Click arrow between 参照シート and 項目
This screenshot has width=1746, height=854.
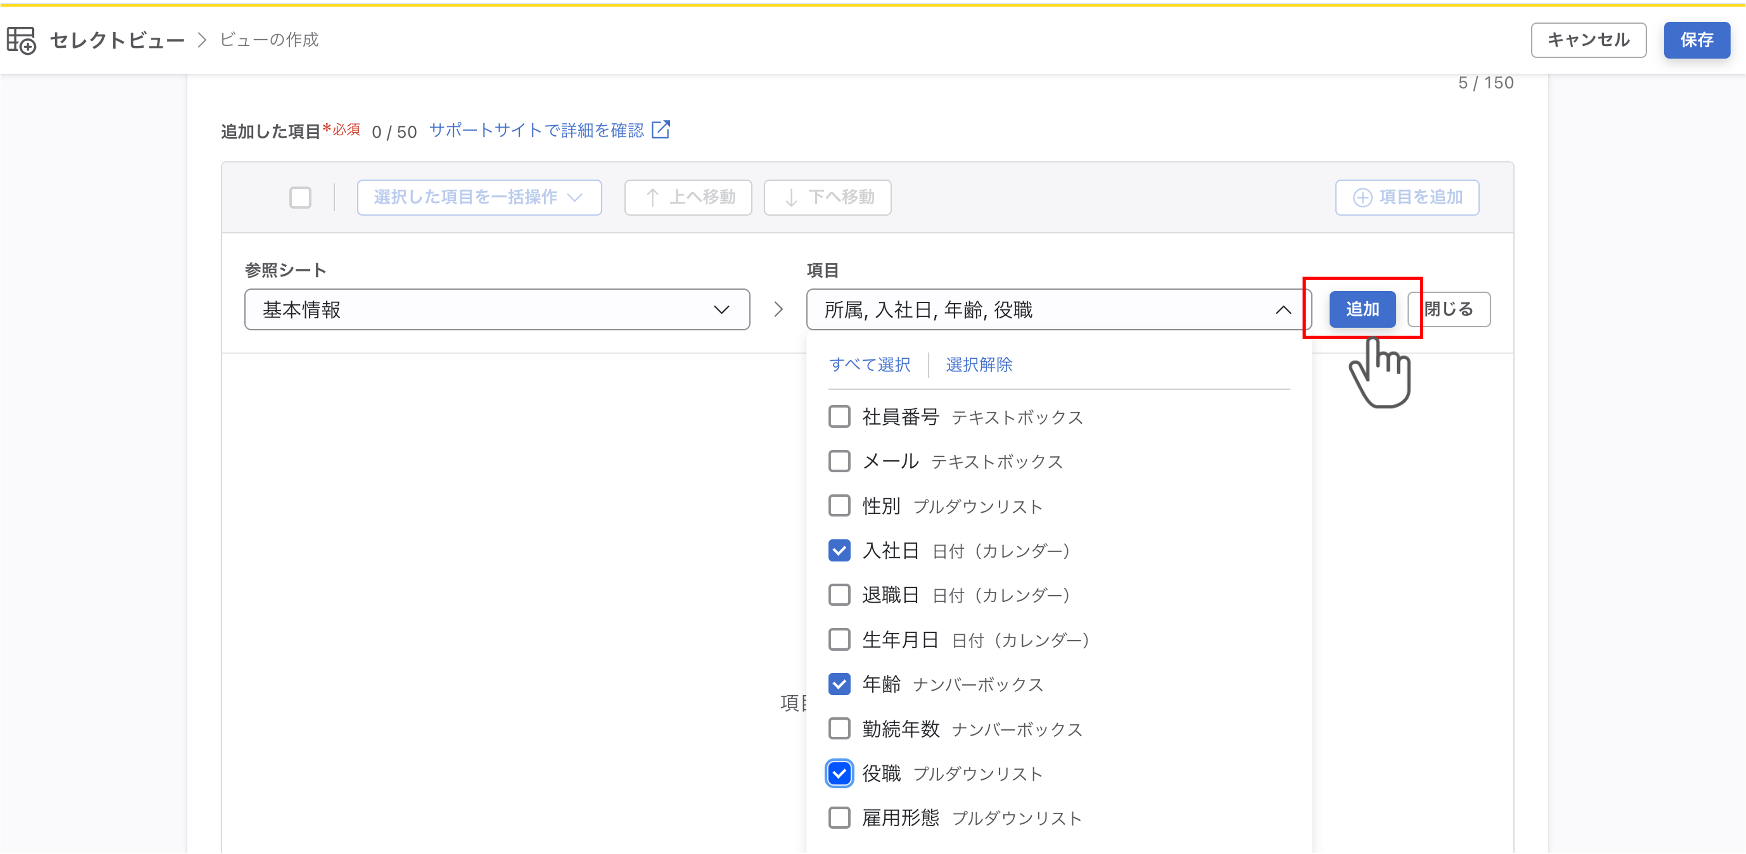point(778,310)
